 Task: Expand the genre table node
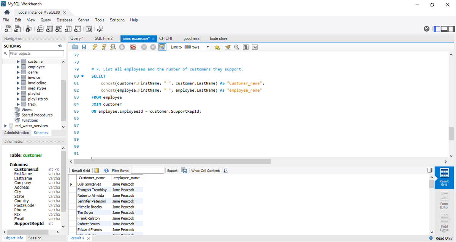pos(18,72)
